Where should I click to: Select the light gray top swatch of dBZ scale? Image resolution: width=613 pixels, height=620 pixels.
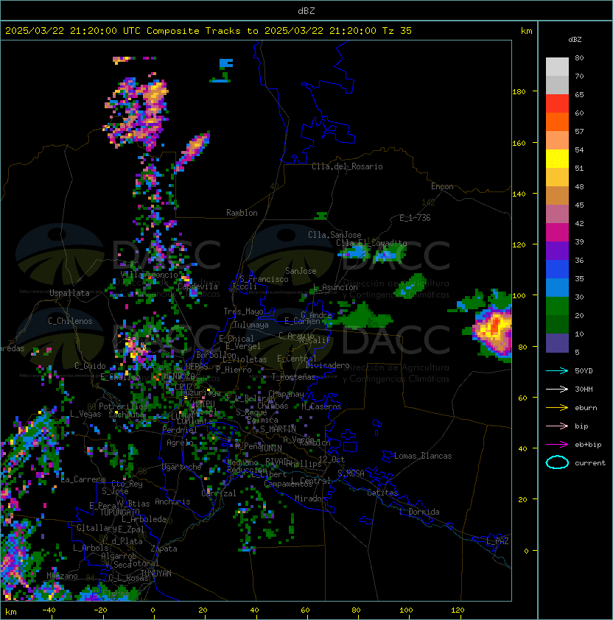point(557,67)
